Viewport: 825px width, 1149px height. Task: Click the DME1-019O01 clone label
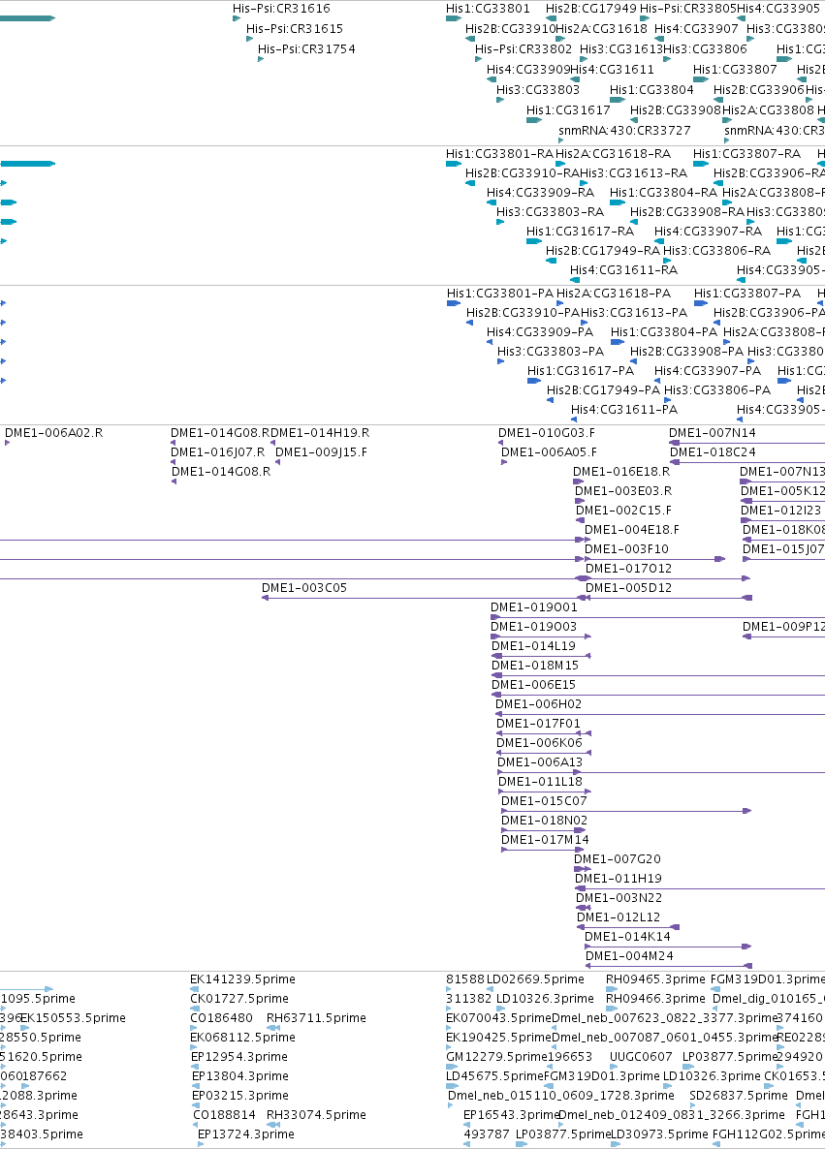(x=534, y=607)
